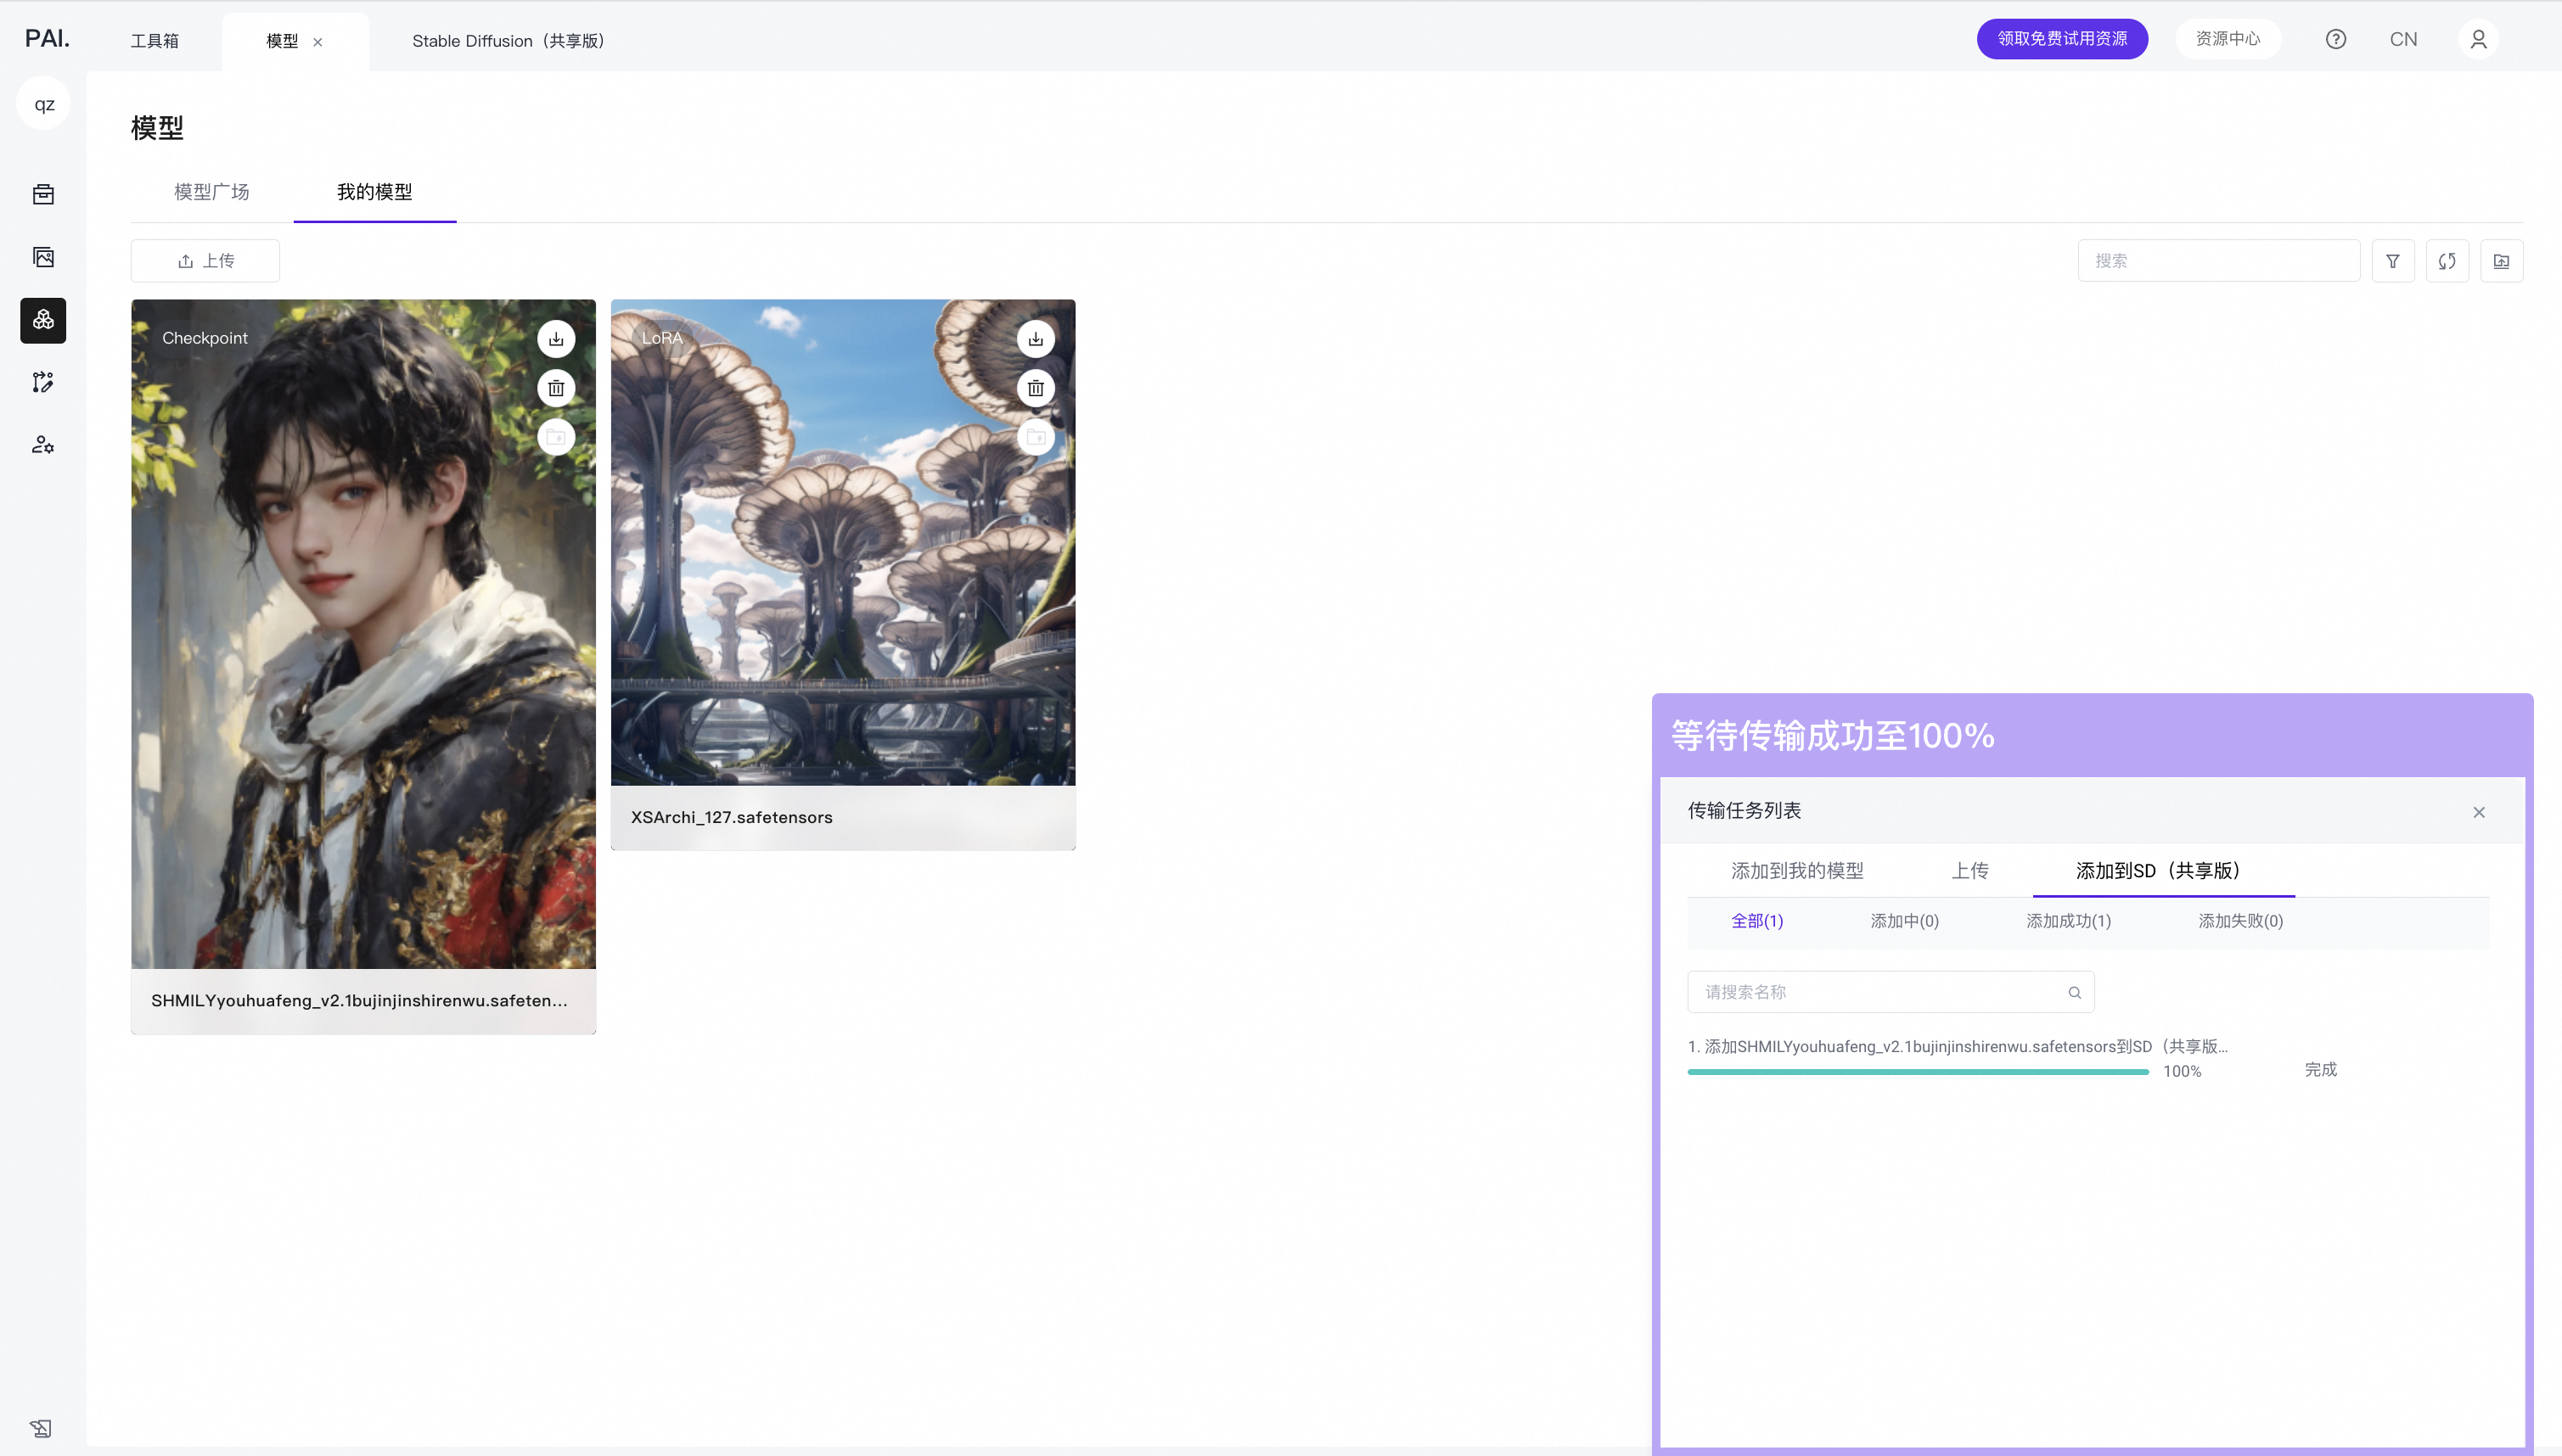2562x1456 pixels.
Task: Open the 添加到我的模型 tab
Action: [1798, 871]
